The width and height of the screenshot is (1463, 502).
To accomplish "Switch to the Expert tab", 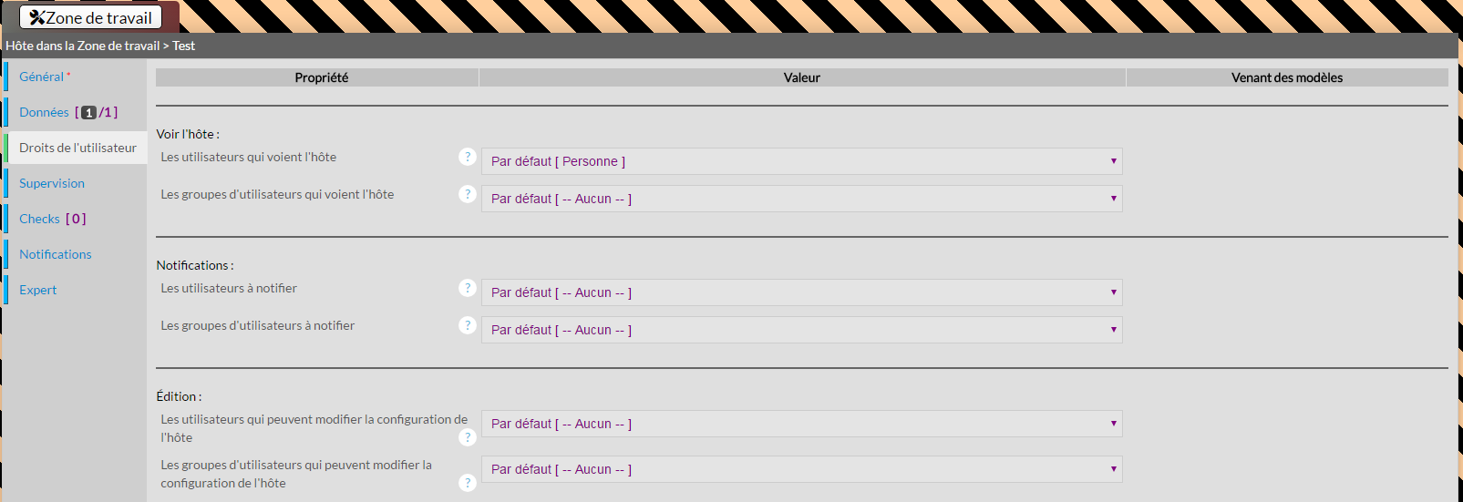I will click(38, 290).
